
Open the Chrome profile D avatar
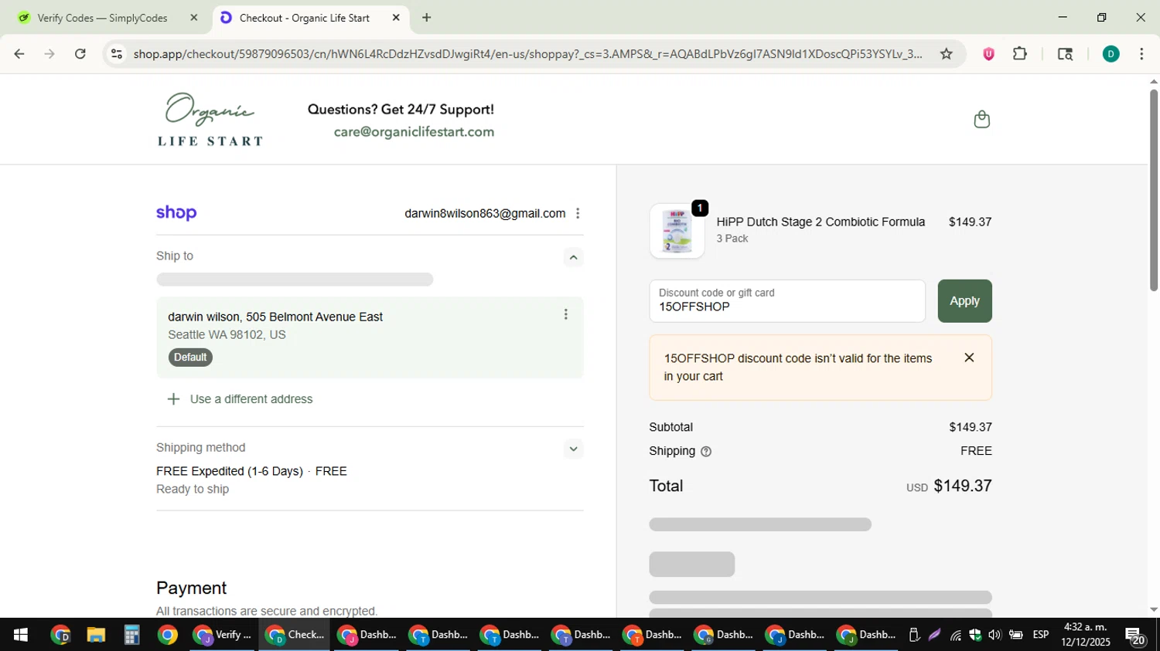pyautogui.click(x=1111, y=54)
